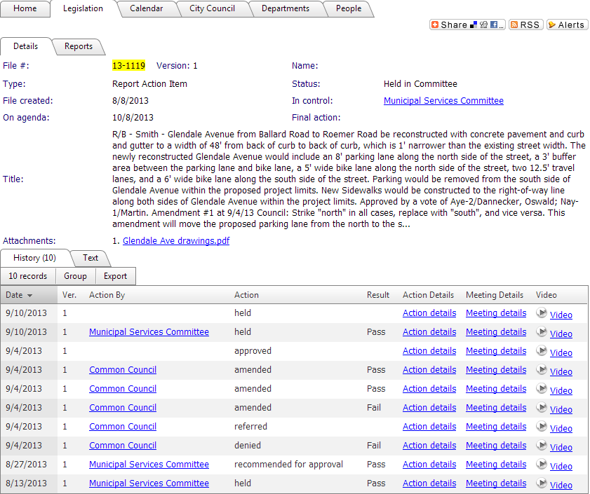This screenshot has width=590, height=494.
Task: Switch to the Text tab
Action: [x=90, y=258]
